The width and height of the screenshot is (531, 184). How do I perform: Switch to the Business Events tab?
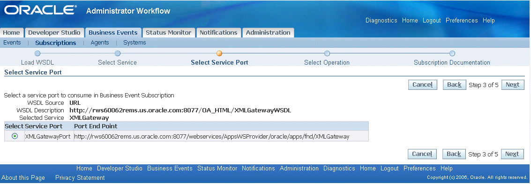113,32
